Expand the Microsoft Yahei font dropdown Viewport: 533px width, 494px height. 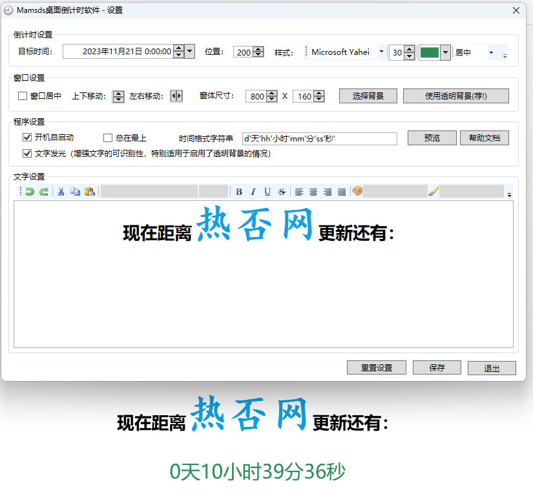[x=381, y=52]
